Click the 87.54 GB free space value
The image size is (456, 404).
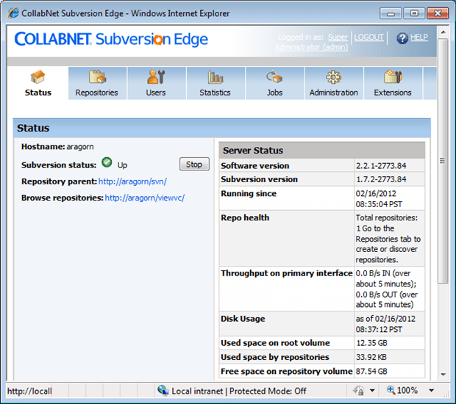[x=371, y=371]
